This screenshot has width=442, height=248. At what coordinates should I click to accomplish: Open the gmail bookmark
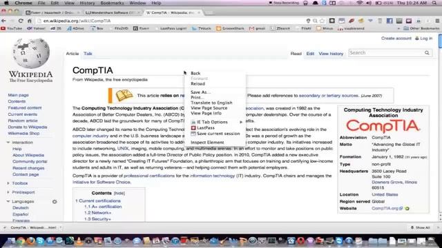point(257,28)
